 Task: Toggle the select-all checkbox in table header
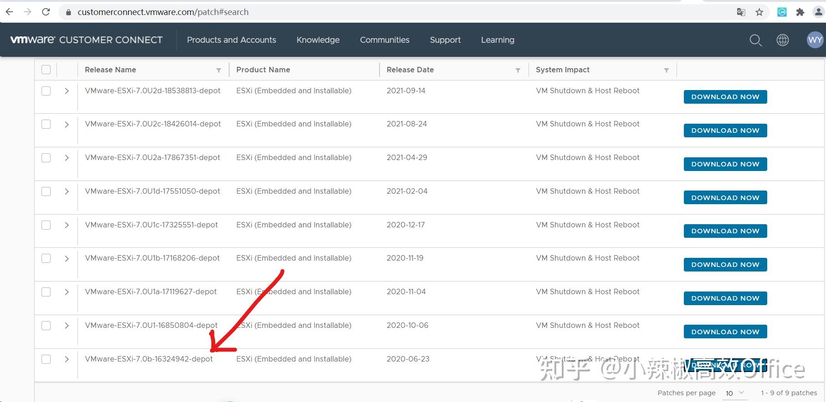pos(46,70)
